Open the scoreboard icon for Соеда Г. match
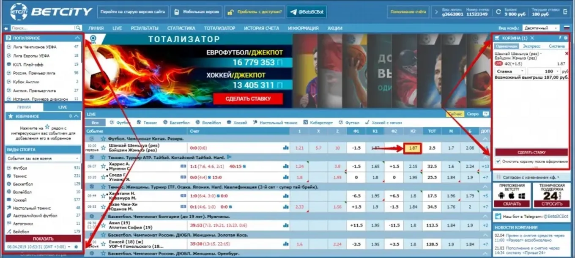 [x=183, y=177]
